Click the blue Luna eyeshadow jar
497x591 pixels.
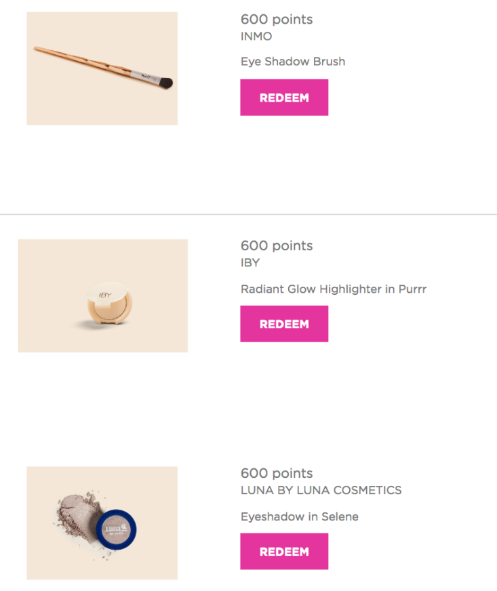pyautogui.click(x=116, y=529)
